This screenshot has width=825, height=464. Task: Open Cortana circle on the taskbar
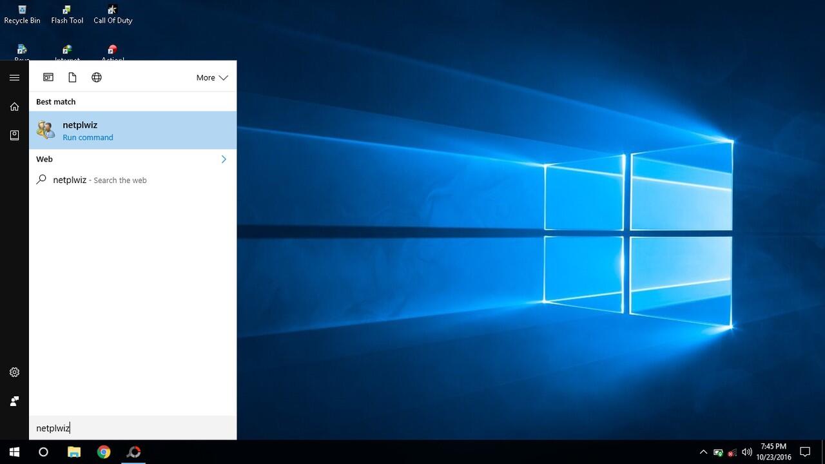43,452
